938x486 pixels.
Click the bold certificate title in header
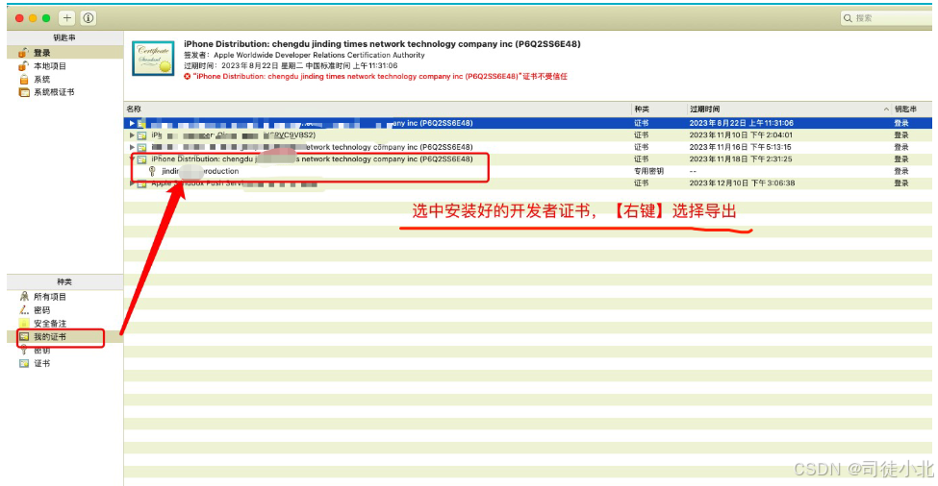point(382,43)
